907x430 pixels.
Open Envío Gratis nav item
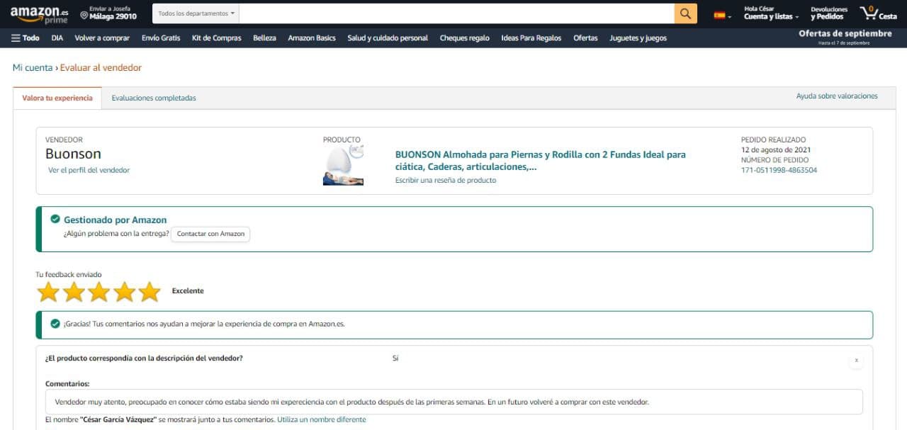[161, 38]
